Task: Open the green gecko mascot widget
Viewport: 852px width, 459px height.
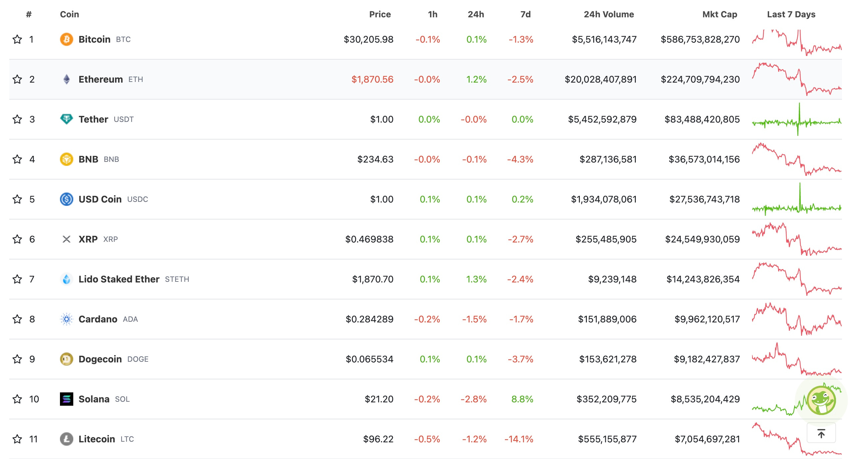Action: (x=821, y=400)
